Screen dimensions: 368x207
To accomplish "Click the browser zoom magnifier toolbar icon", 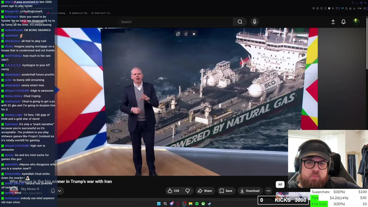I will tap(314, 8).
